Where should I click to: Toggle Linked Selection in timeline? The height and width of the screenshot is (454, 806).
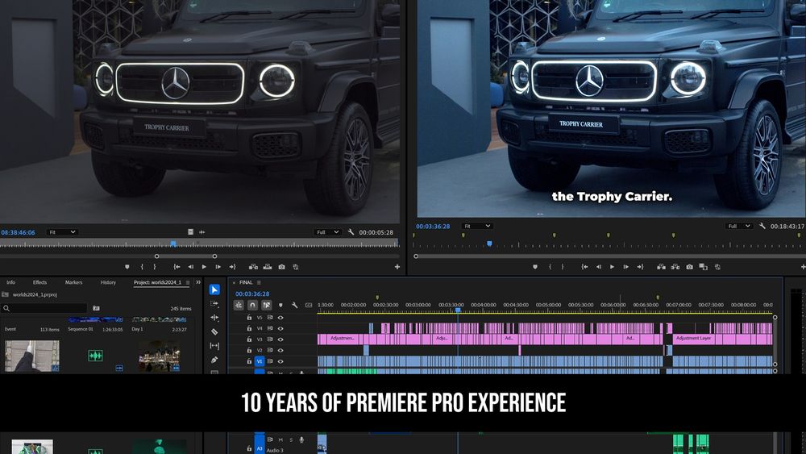click(266, 305)
